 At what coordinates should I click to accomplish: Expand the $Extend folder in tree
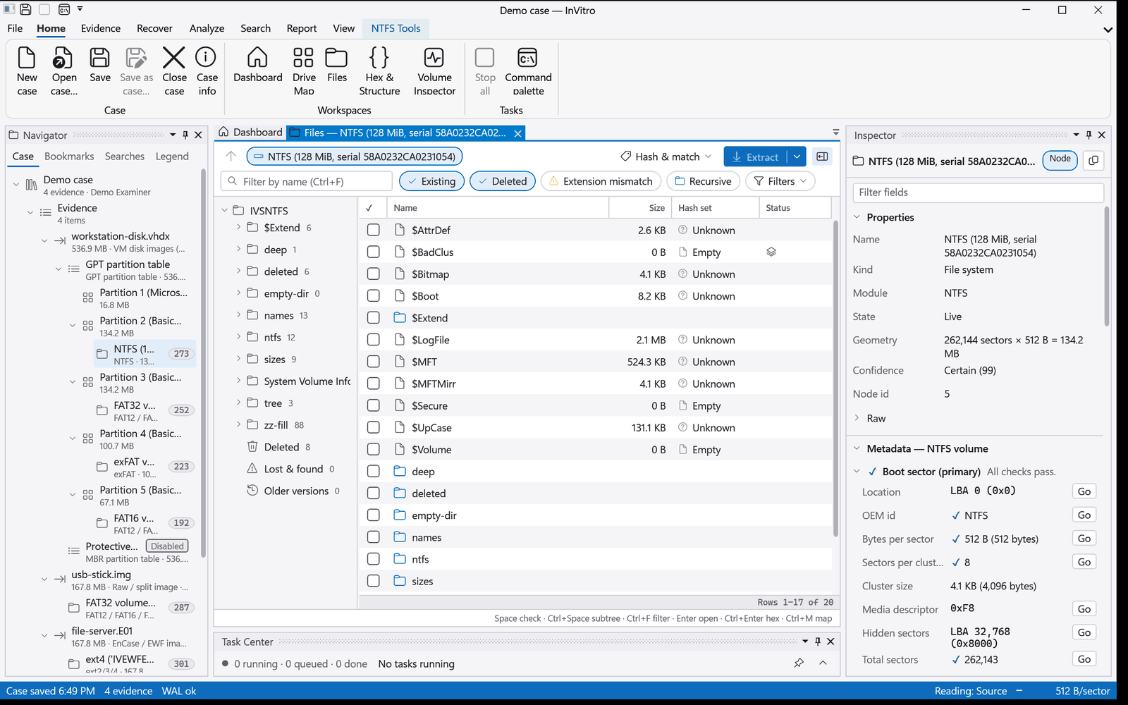click(x=238, y=227)
